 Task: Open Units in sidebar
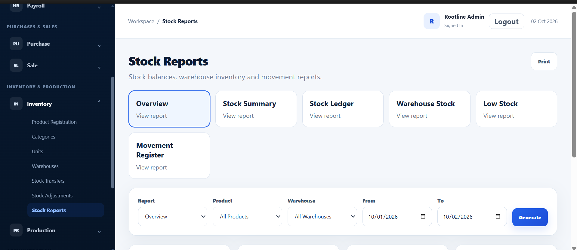pos(38,151)
